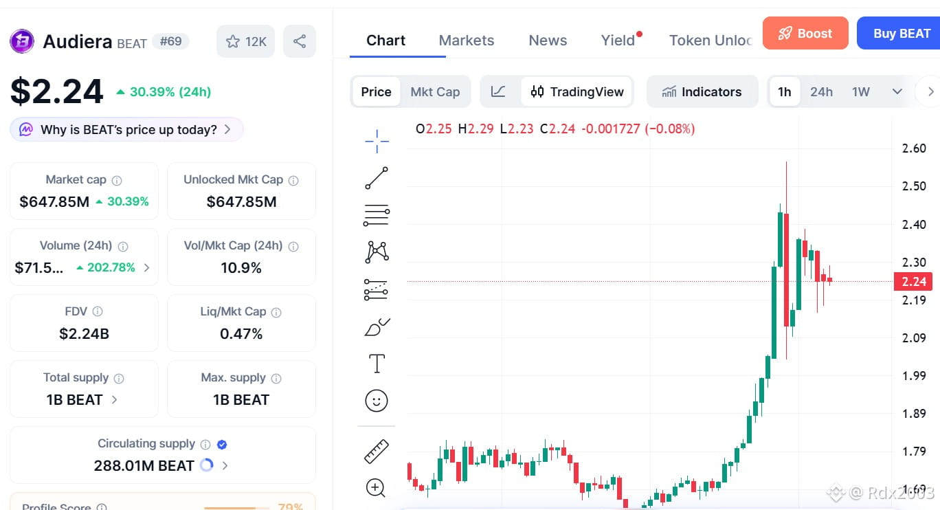The image size is (940, 510).
Task: Select the brush drawing tool
Action: [x=377, y=326]
